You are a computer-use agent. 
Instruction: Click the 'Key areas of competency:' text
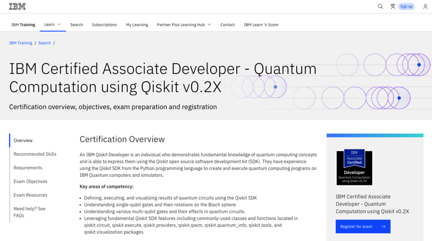point(107,187)
